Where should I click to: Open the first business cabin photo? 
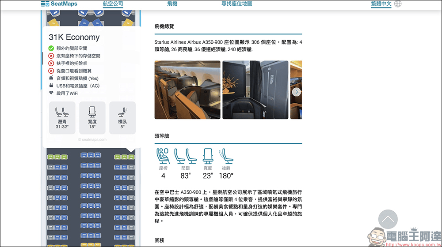(x=187, y=90)
